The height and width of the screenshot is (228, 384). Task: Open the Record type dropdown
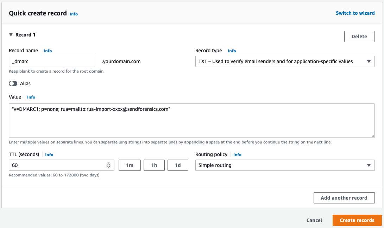coord(285,61)
